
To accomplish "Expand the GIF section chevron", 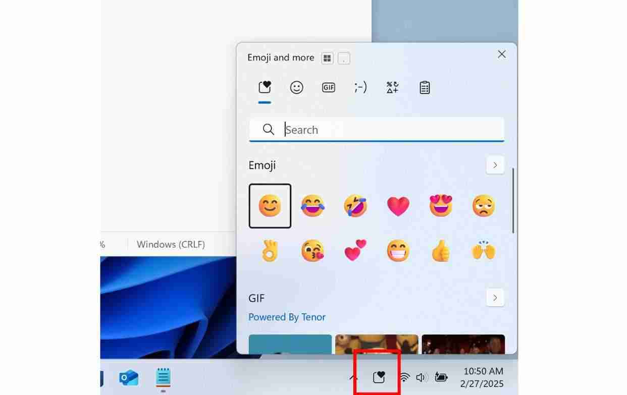I will (x=495, y=298).
